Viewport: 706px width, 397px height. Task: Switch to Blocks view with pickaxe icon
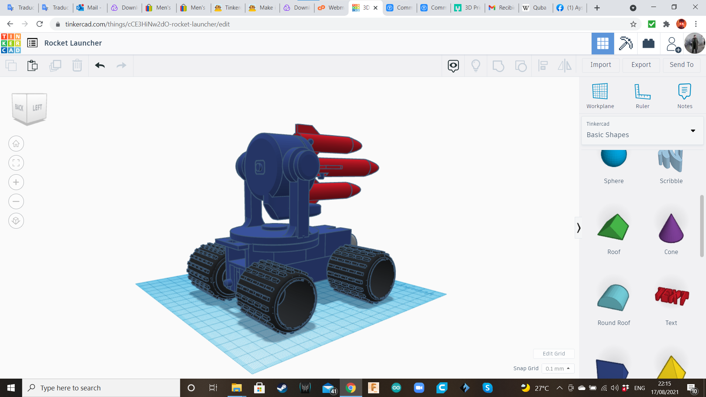(625, 43)
